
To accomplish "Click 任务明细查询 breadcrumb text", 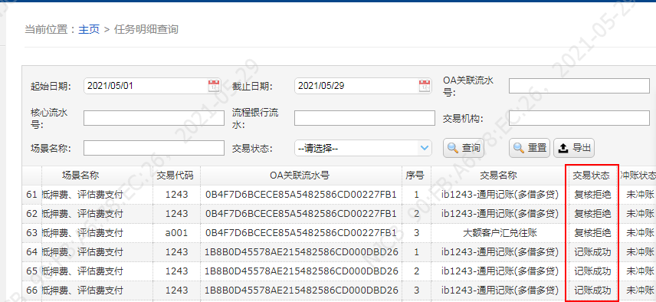I will click(x=146, y=29).
